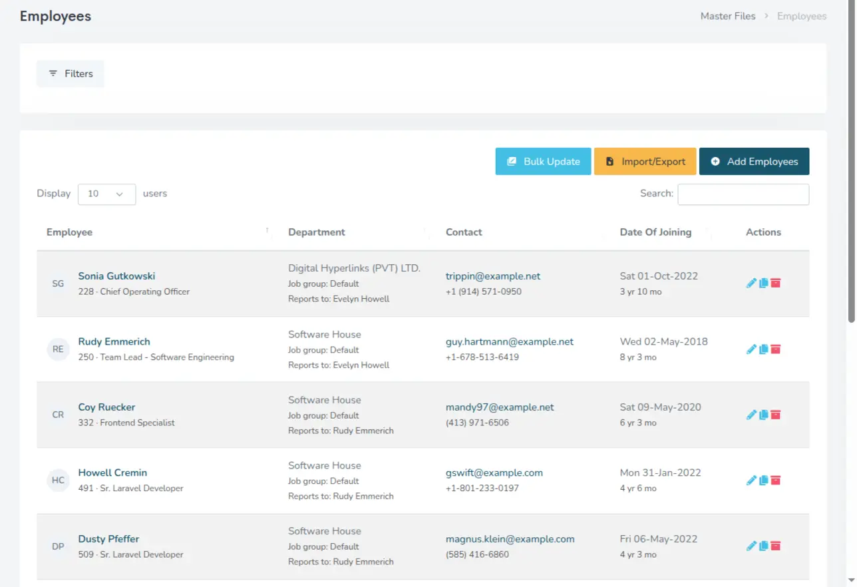This screenshot has width=857, height=587.
Task: Click phone number +1-801-233-0197
Action: point(482,489)
